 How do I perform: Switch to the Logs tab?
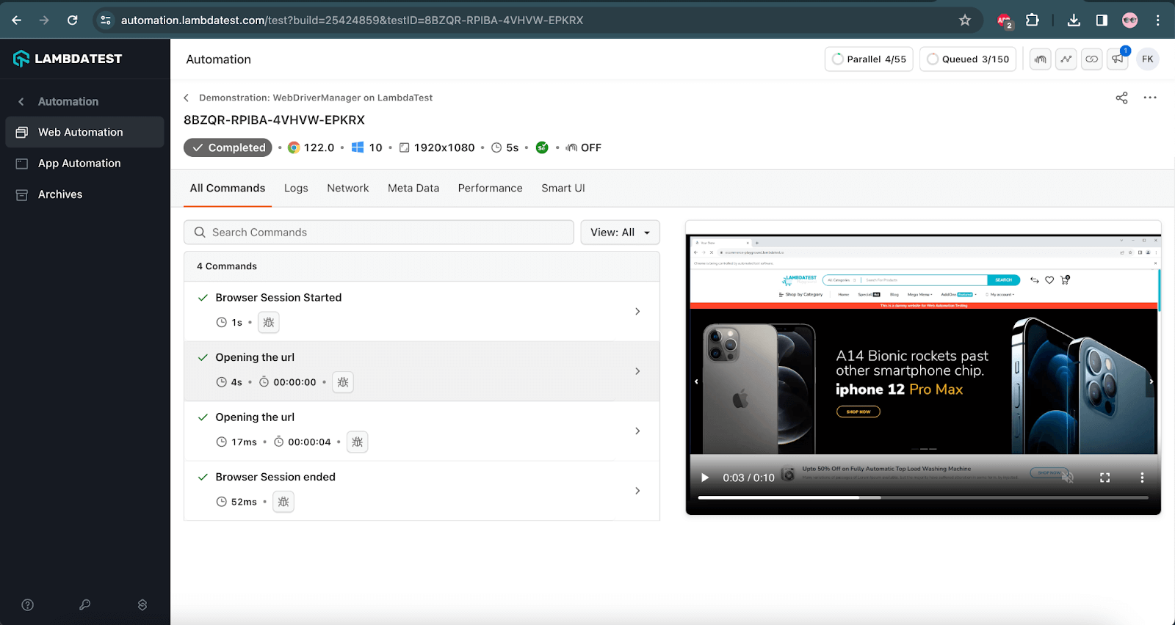[296, 189]
